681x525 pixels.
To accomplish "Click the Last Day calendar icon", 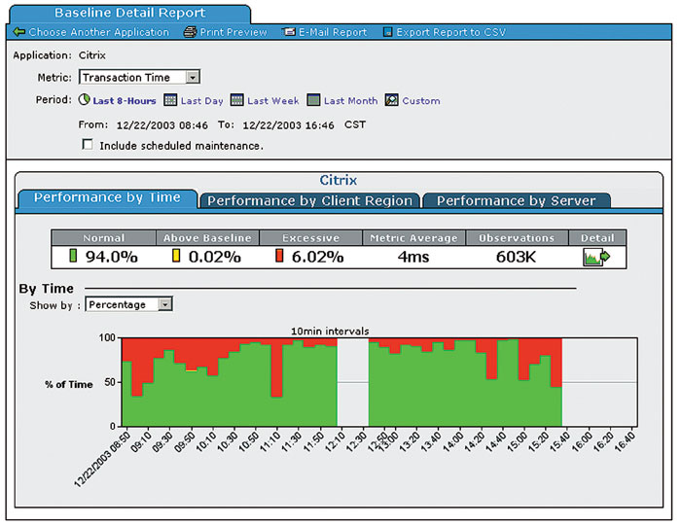I will (170, 100).
